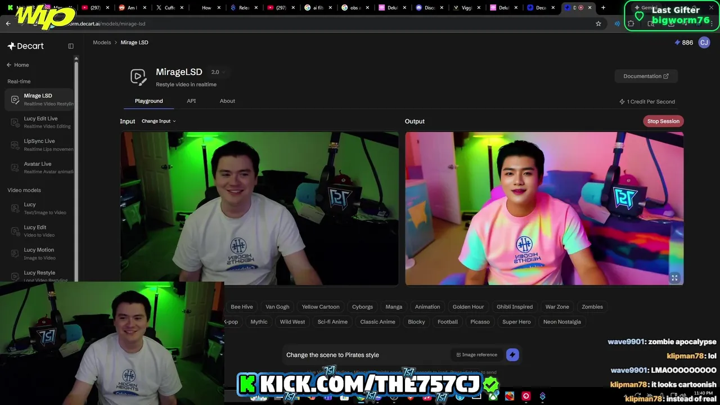Close the Viggle browser tab
720x405 pixels.
pyautogui.click(x=479, y=8)
